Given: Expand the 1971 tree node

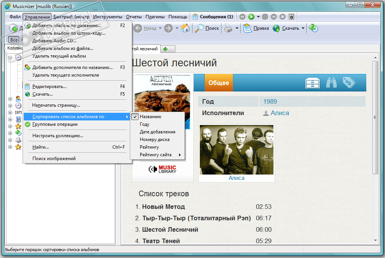Looking at the screenshot, I should [10, 112].
